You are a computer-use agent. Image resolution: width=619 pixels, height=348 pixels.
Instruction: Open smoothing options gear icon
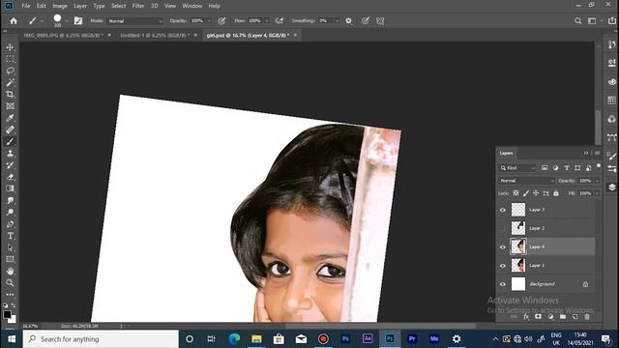[x=348, y=21]
